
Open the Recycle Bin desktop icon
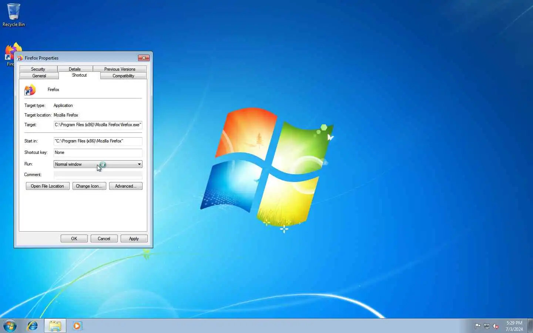(14, 15)
